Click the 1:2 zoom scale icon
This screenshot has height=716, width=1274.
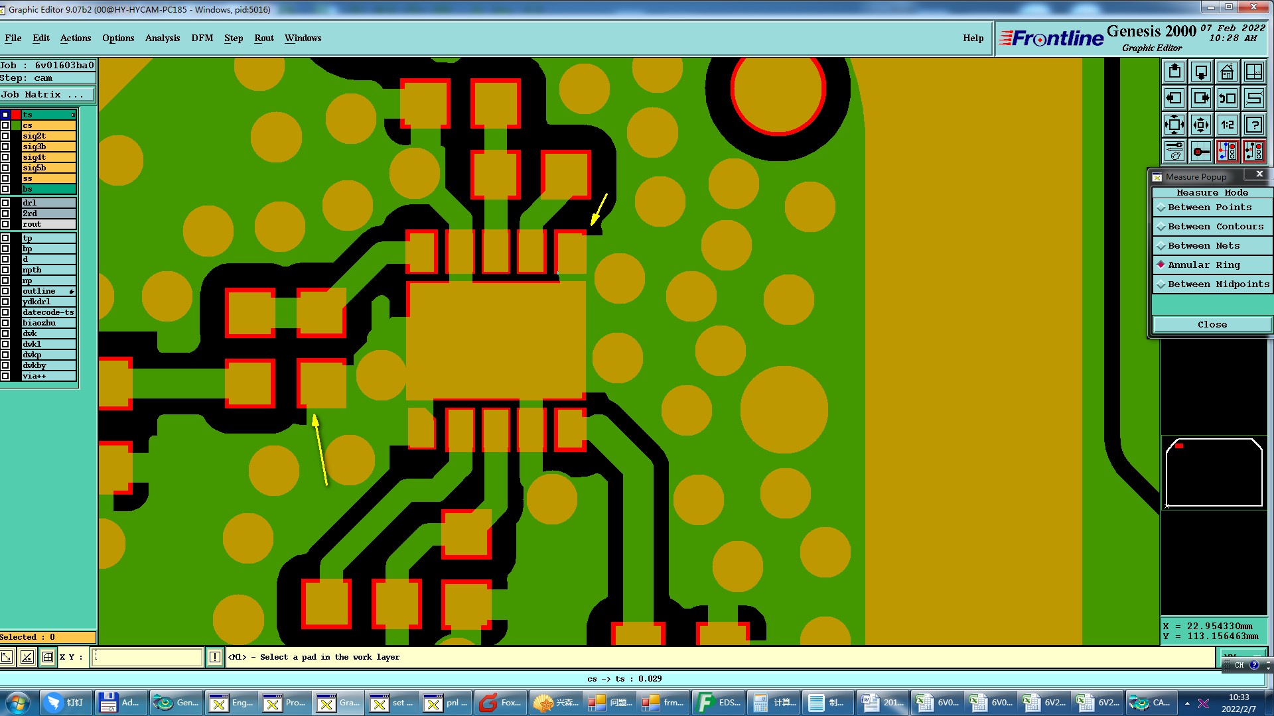click(1227, 125)
